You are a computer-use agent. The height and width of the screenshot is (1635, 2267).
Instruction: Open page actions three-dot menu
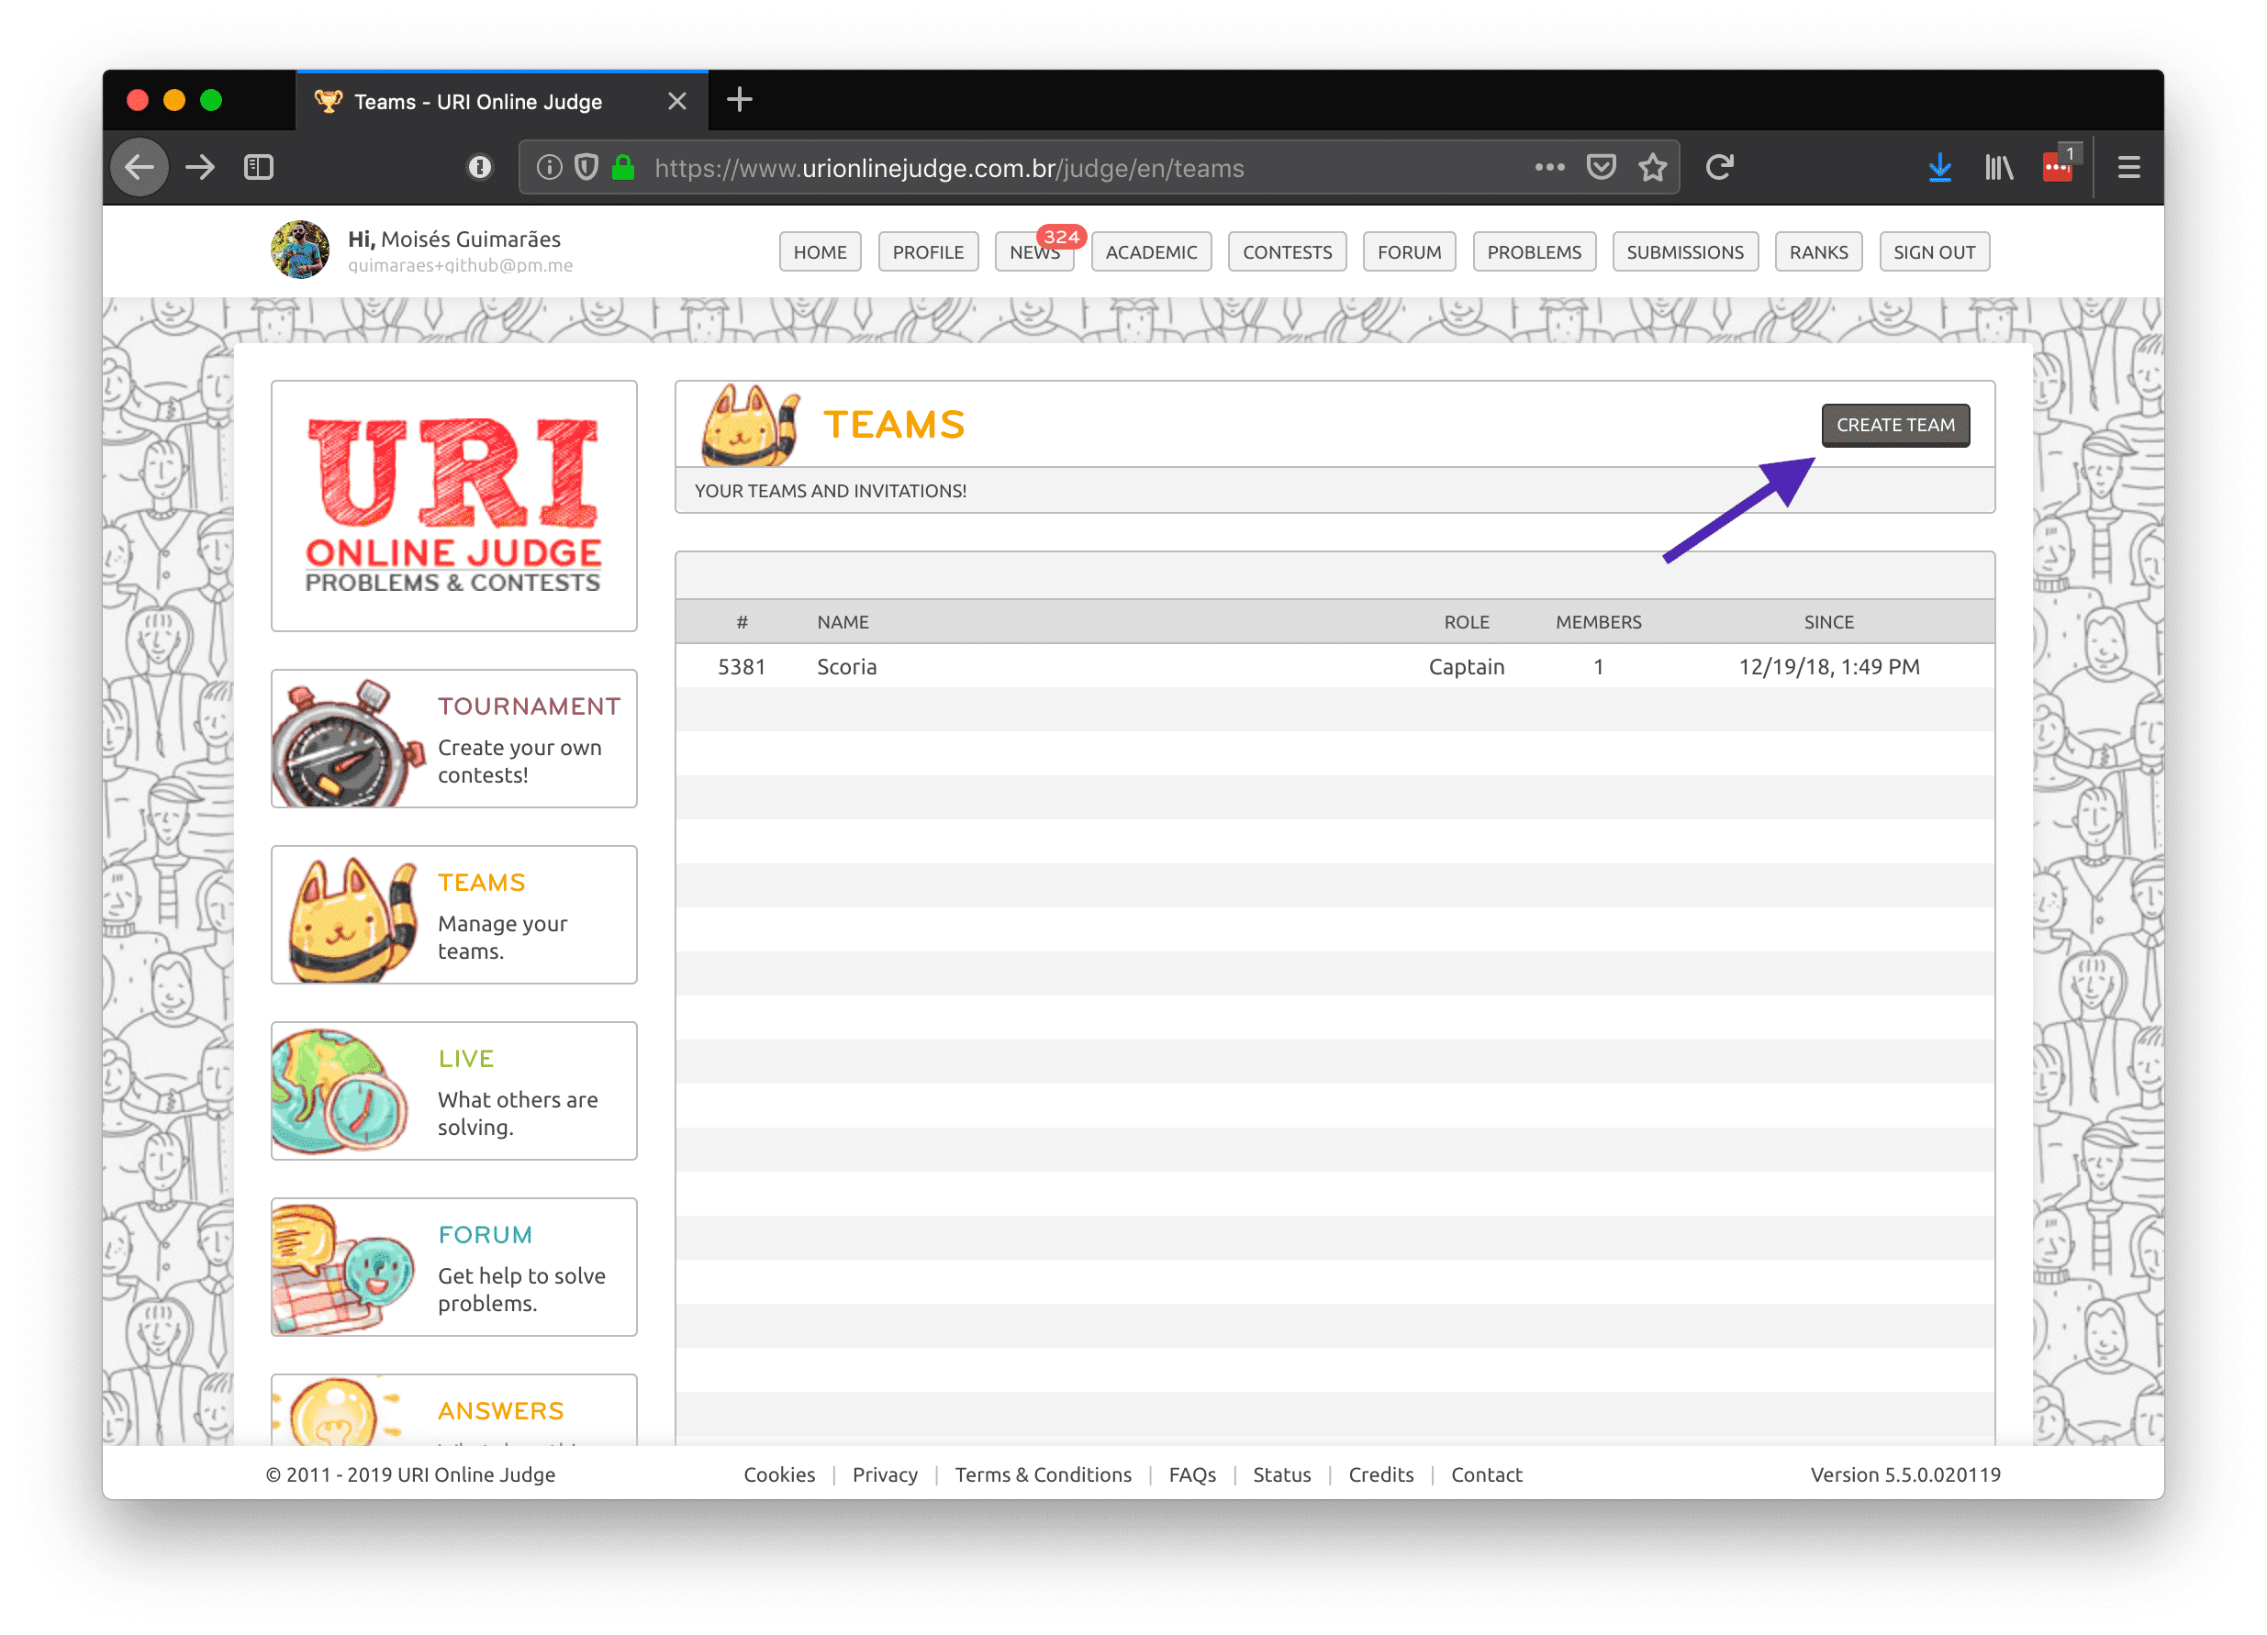point(1549,167)
